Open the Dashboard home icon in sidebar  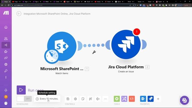[x=6, y=27]
